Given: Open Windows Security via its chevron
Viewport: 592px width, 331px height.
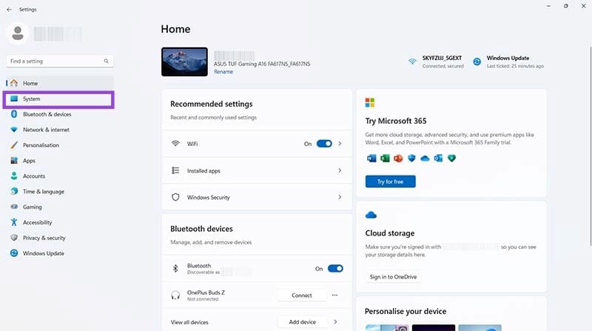Looking at the screenshot, I should [x=340, y=197].
